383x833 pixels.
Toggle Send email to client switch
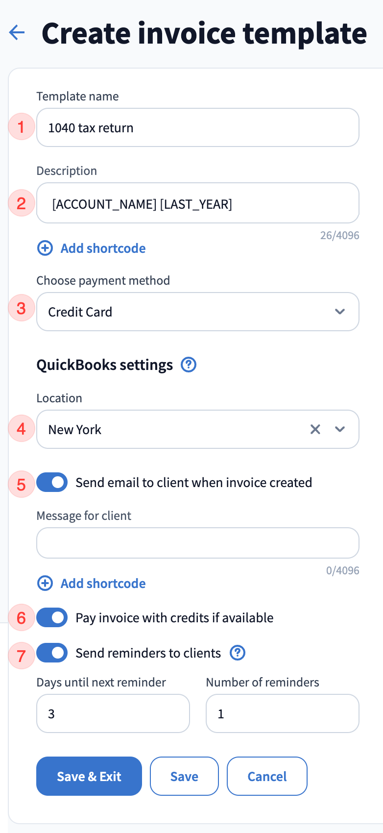tap(52, 482)
